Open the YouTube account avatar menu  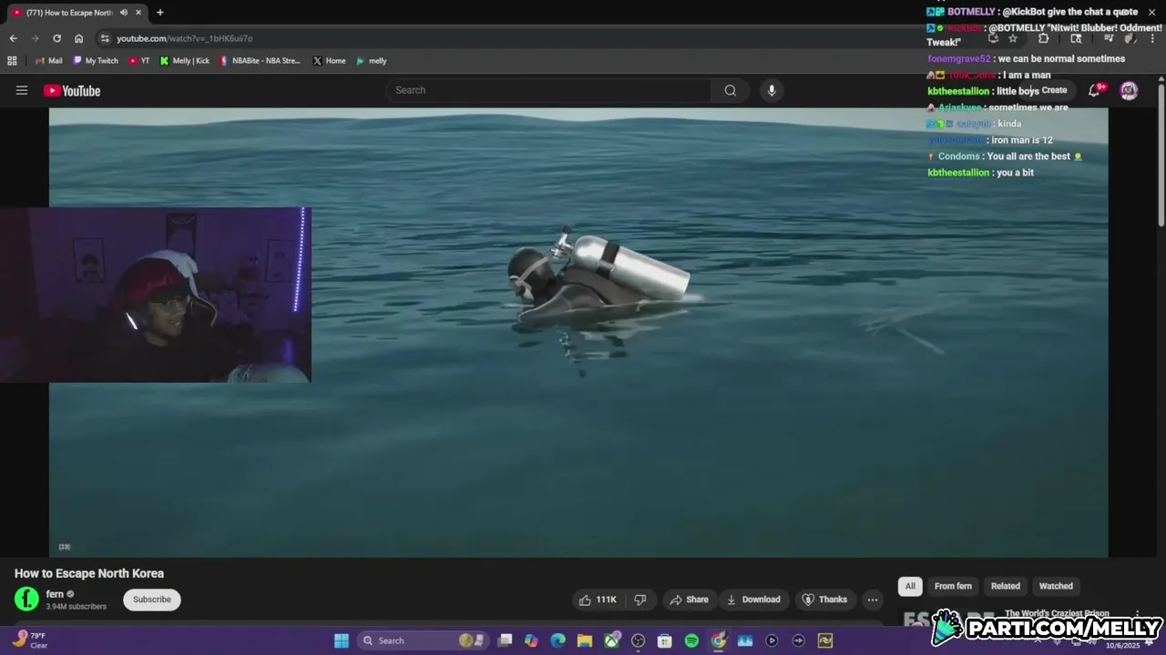1129,90
